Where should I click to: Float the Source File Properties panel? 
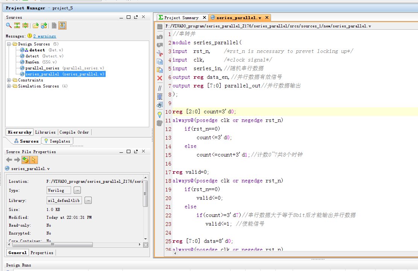click(x=136, y=151)
